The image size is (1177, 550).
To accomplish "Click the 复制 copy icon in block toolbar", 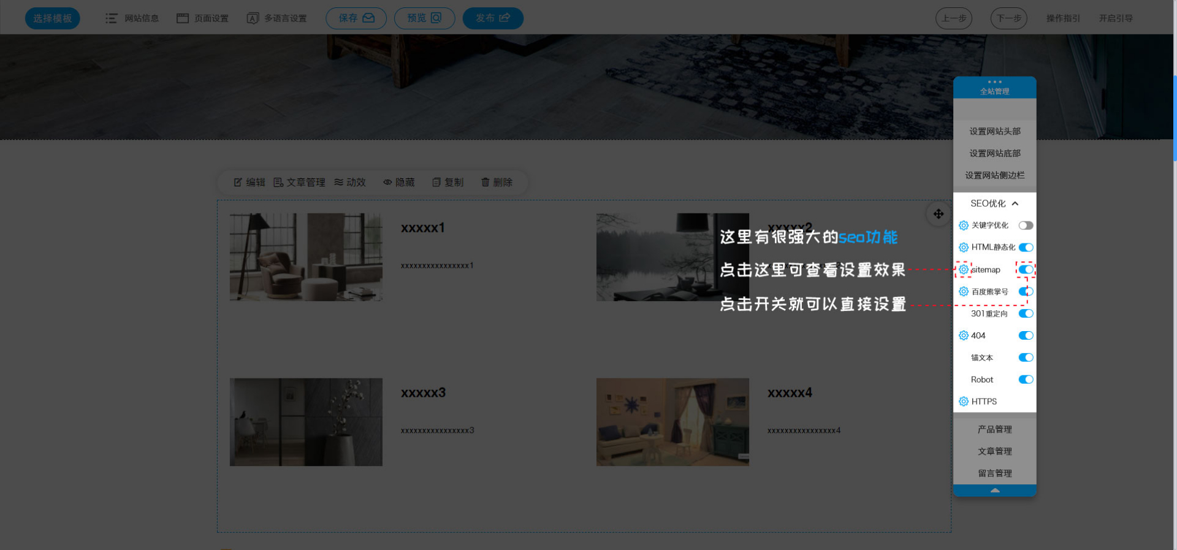I will (x=436, y=182).
